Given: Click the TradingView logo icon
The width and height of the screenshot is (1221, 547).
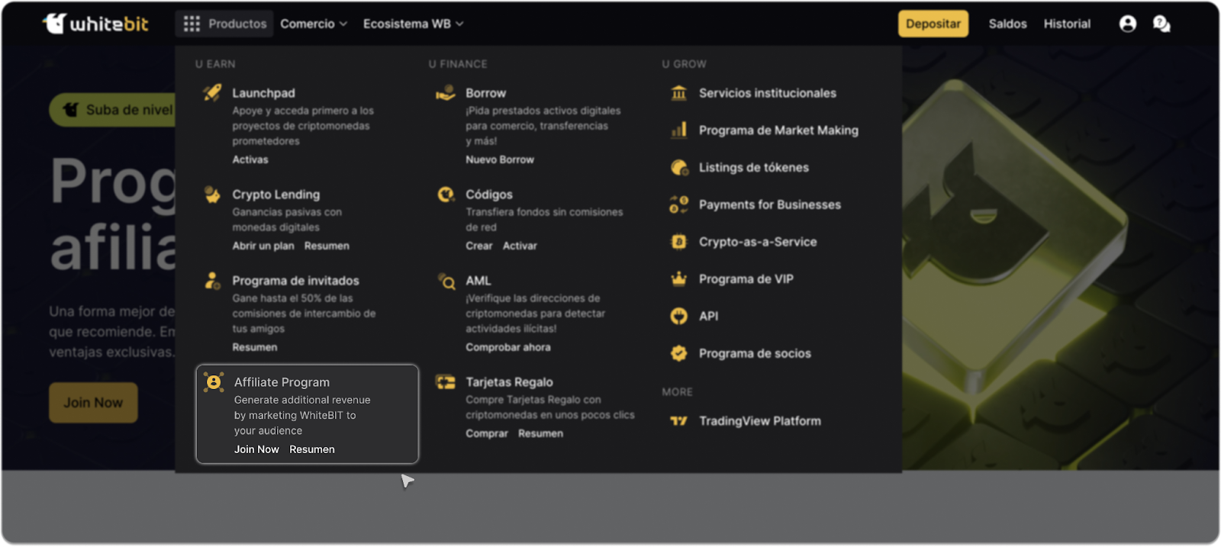Looking at the screenshot, I should point(678,421).
